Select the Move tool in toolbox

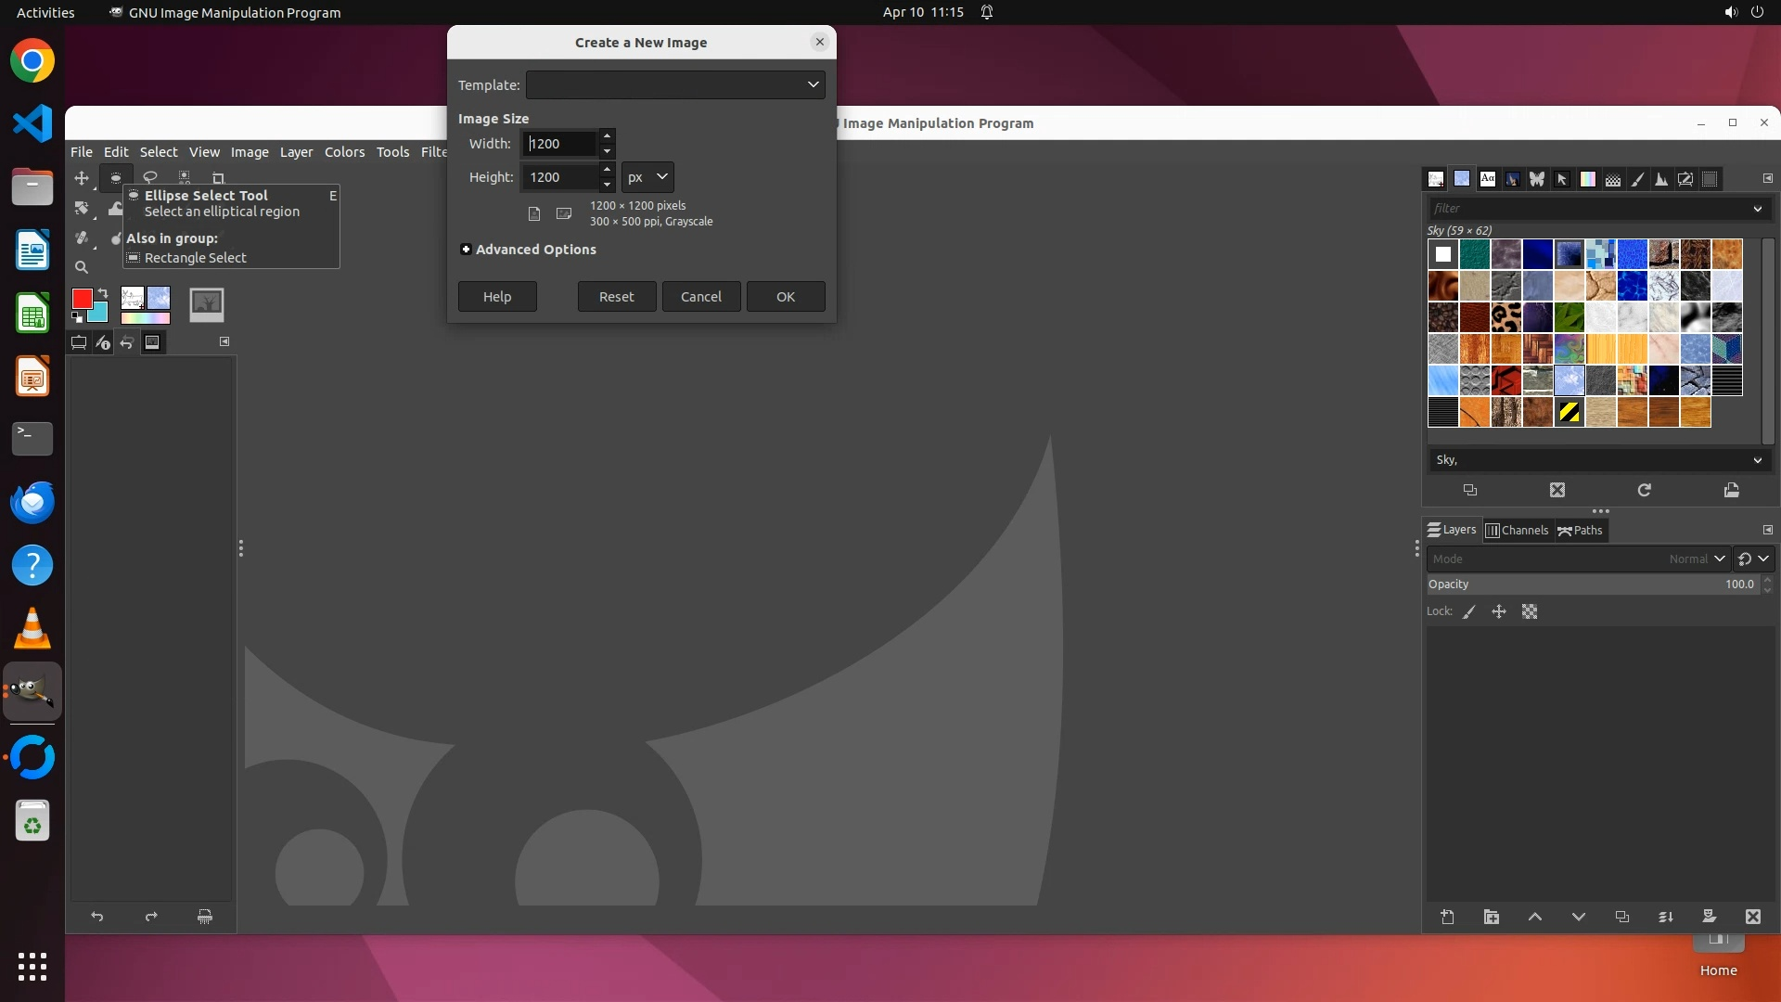pos(82,178)
